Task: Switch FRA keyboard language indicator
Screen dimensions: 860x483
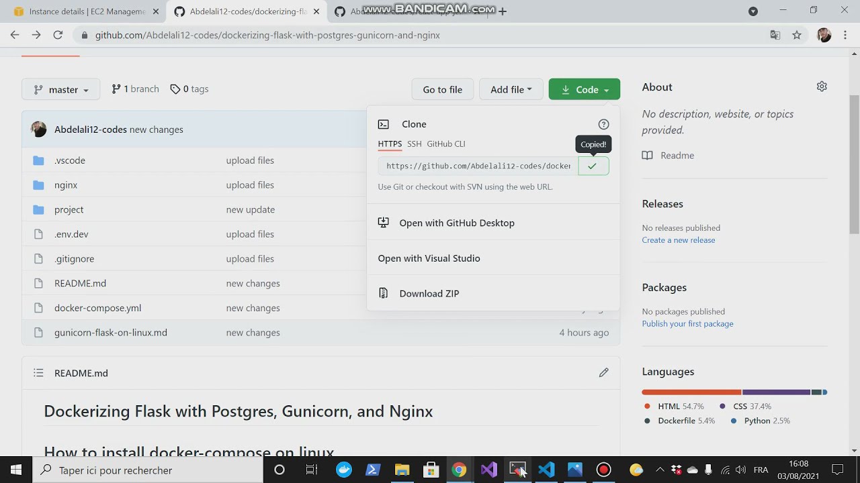Action: point(761,470)
